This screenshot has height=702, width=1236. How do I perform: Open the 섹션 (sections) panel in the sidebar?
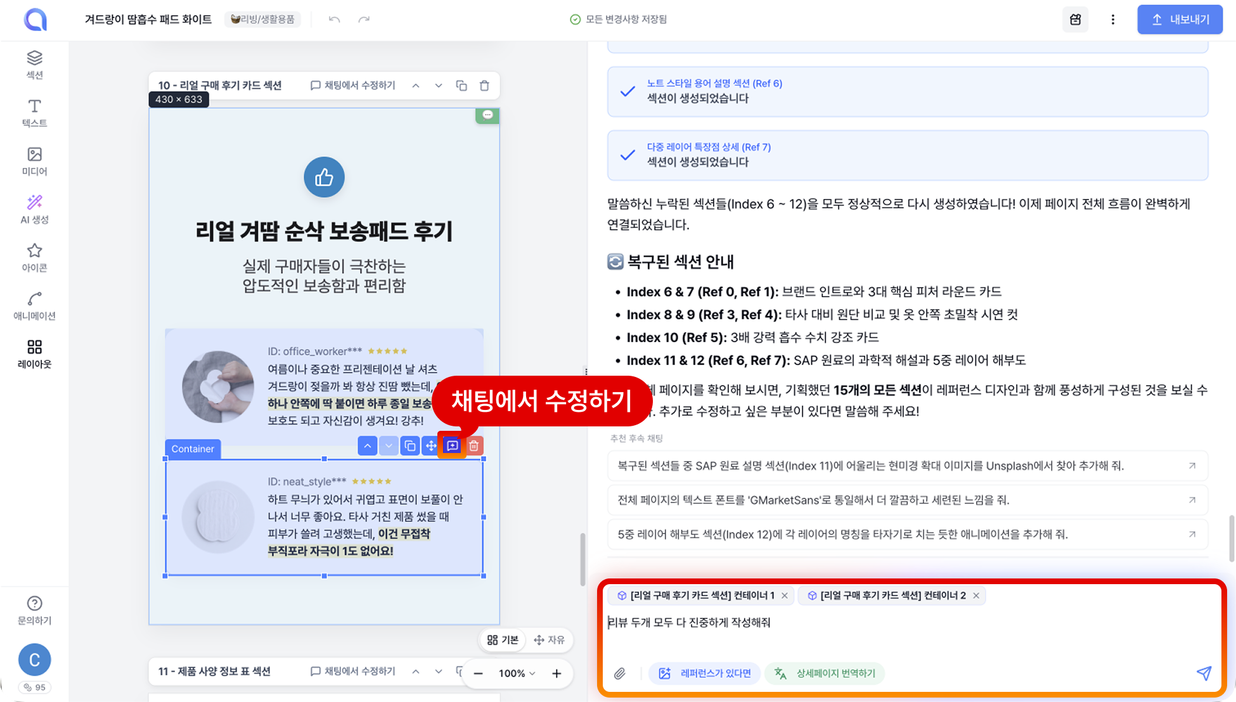tap(34, 65)
